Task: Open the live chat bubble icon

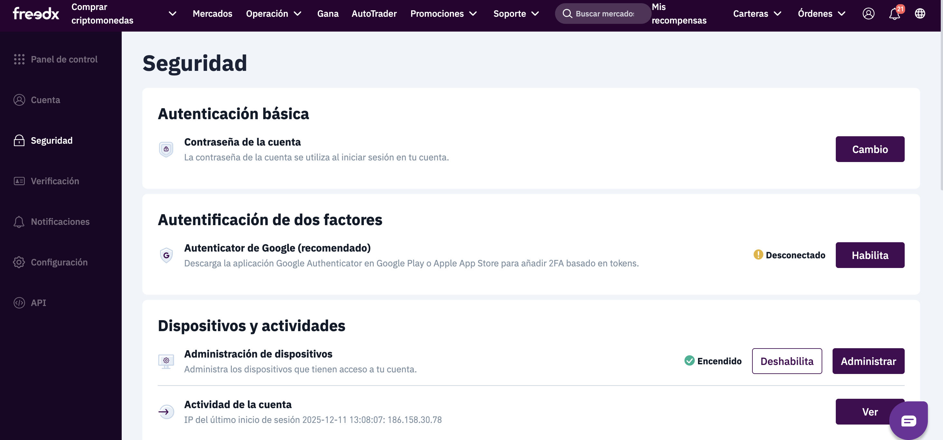Action: point(908,421)
